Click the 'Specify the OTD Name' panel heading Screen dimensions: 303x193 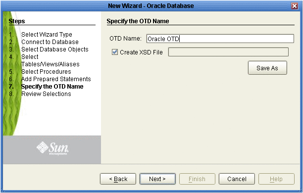point(138,21)
